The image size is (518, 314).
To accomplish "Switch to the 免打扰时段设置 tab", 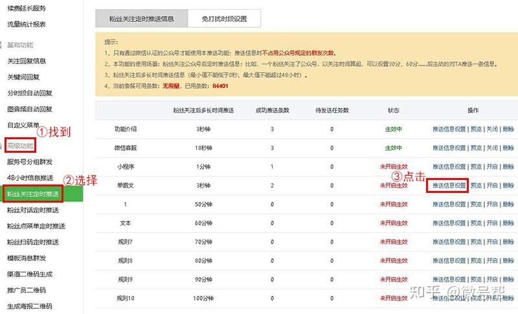I will tap(224, 19).
